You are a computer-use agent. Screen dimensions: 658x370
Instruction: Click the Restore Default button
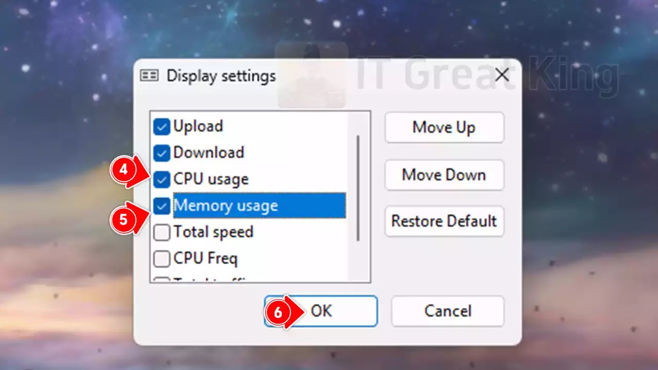pyautogui.click(x=444, y=221)
